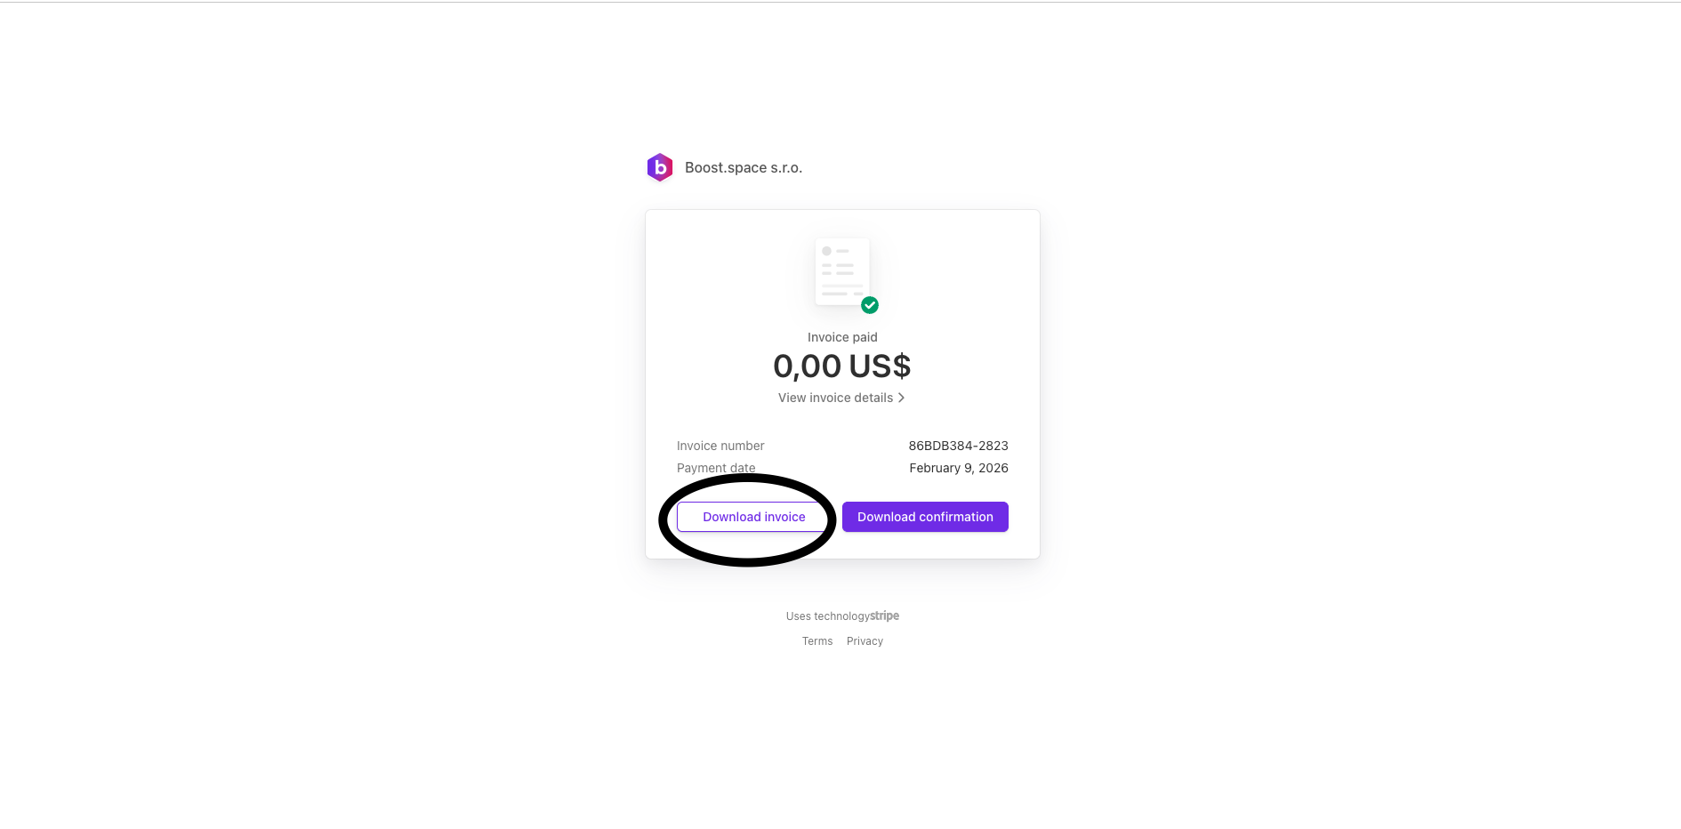Open View invoice details

point(835,398)
